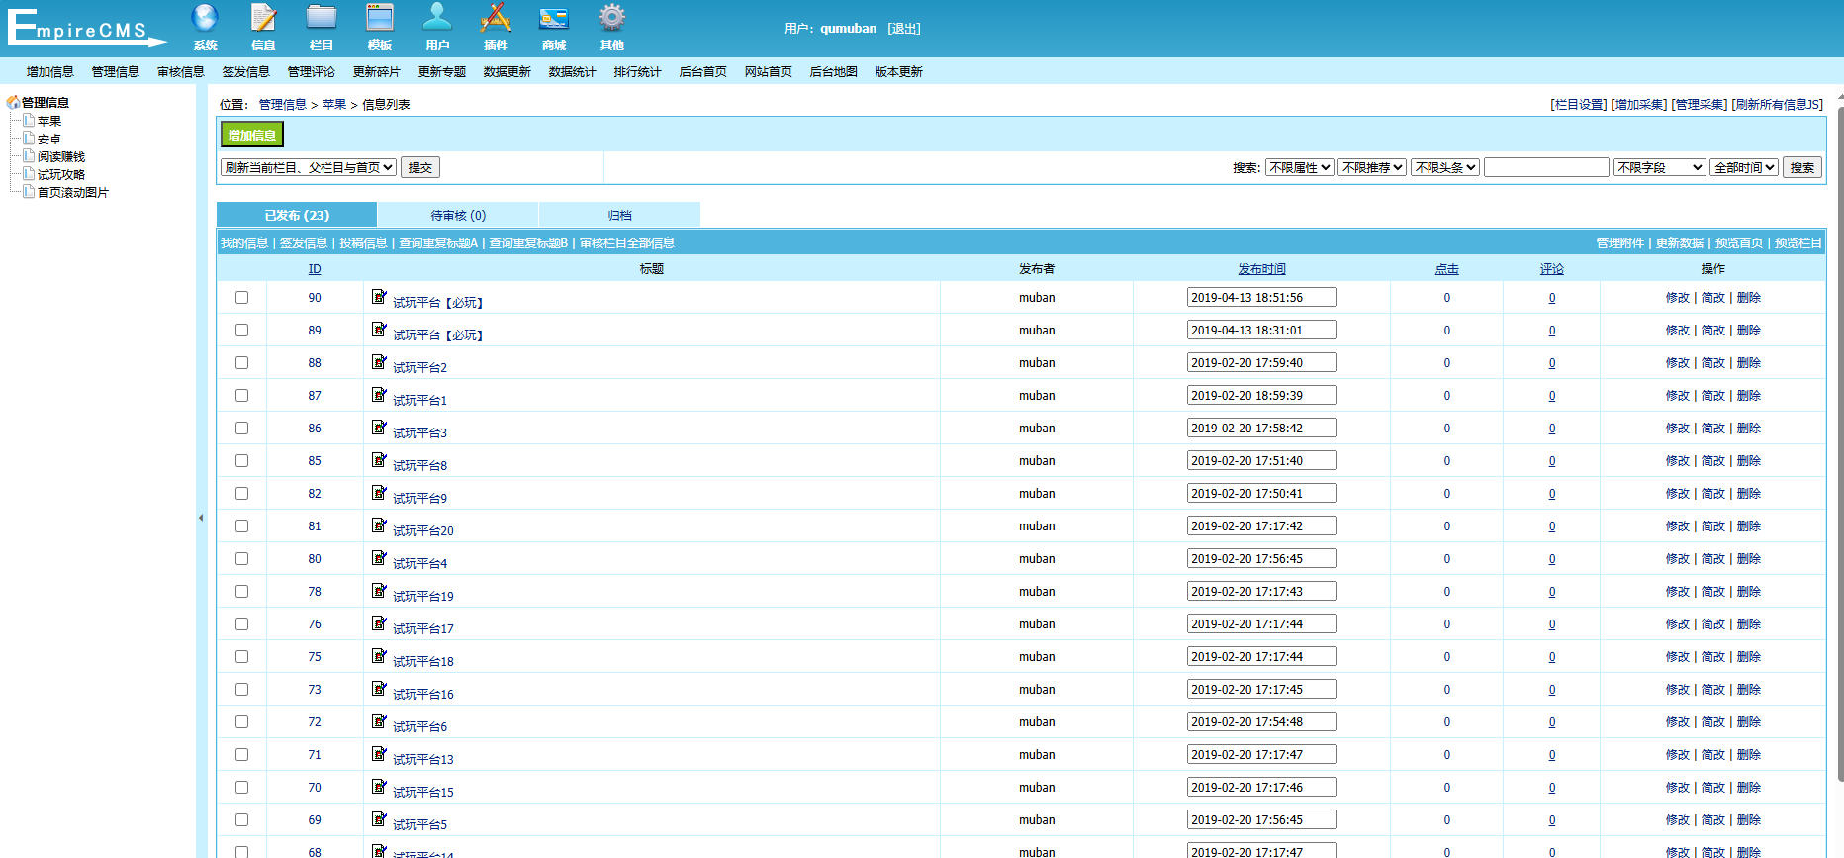
Task: Click the 栏目设置 link
Action: pyautogui.click(x=1579, y=104)
